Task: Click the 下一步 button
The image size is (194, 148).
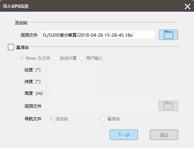Action: [x=124, y=135]
